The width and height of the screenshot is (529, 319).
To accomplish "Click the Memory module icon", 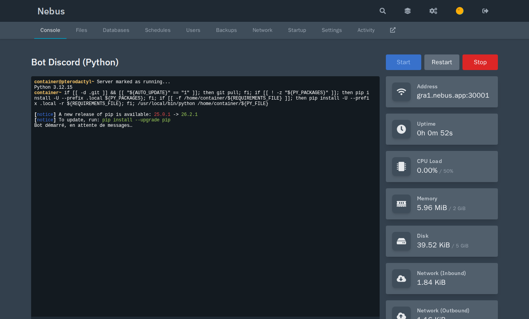I will pos(401,204).
